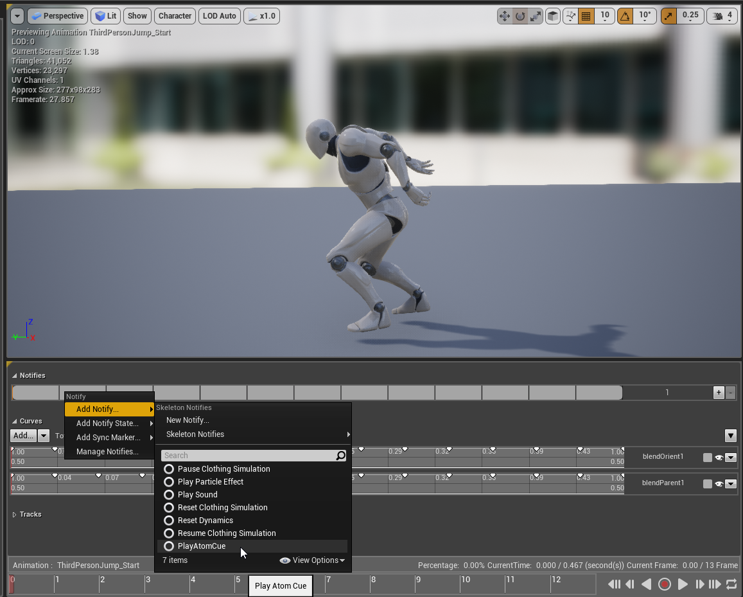Select the rotate gizmo tool

(x=520, y=16)
